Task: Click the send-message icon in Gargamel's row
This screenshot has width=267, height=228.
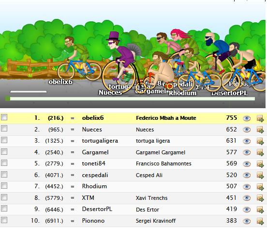Action: pos(260,152)
